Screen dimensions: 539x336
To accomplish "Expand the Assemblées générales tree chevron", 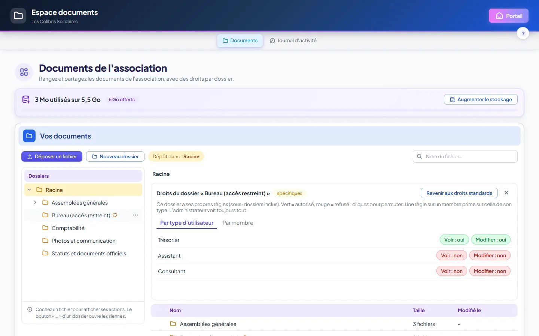I will pos(35,202).
